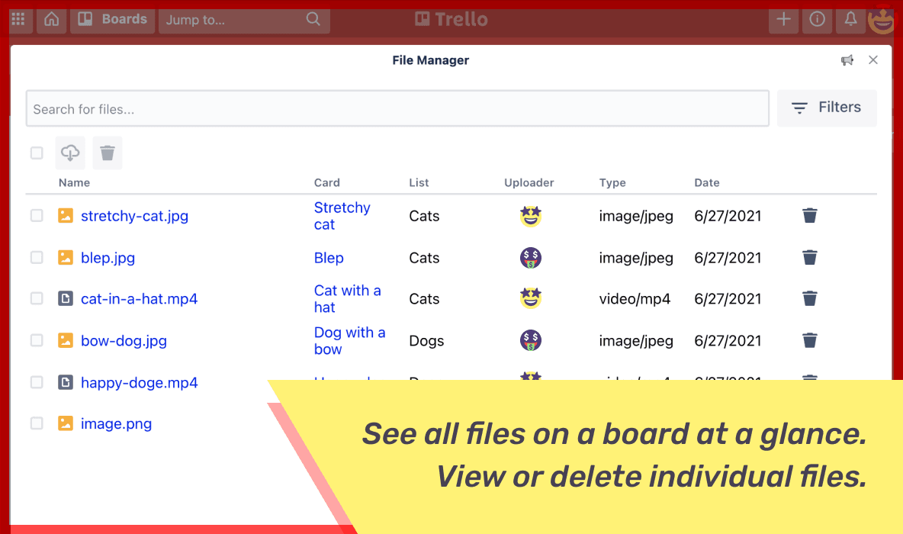
Task: Click the notifications bell icon
Action: (x=850, y=20)
